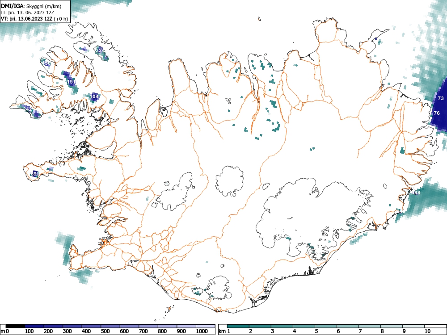Click the black swatch in the metres legend
The width and height of the screenshot is (447, 335).
coord(15,326)
